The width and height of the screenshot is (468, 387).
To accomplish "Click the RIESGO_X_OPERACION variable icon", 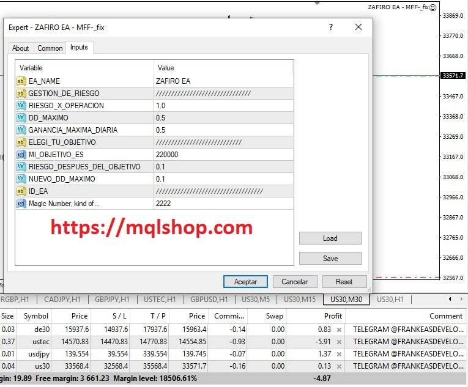I will (x=21, y=105).
